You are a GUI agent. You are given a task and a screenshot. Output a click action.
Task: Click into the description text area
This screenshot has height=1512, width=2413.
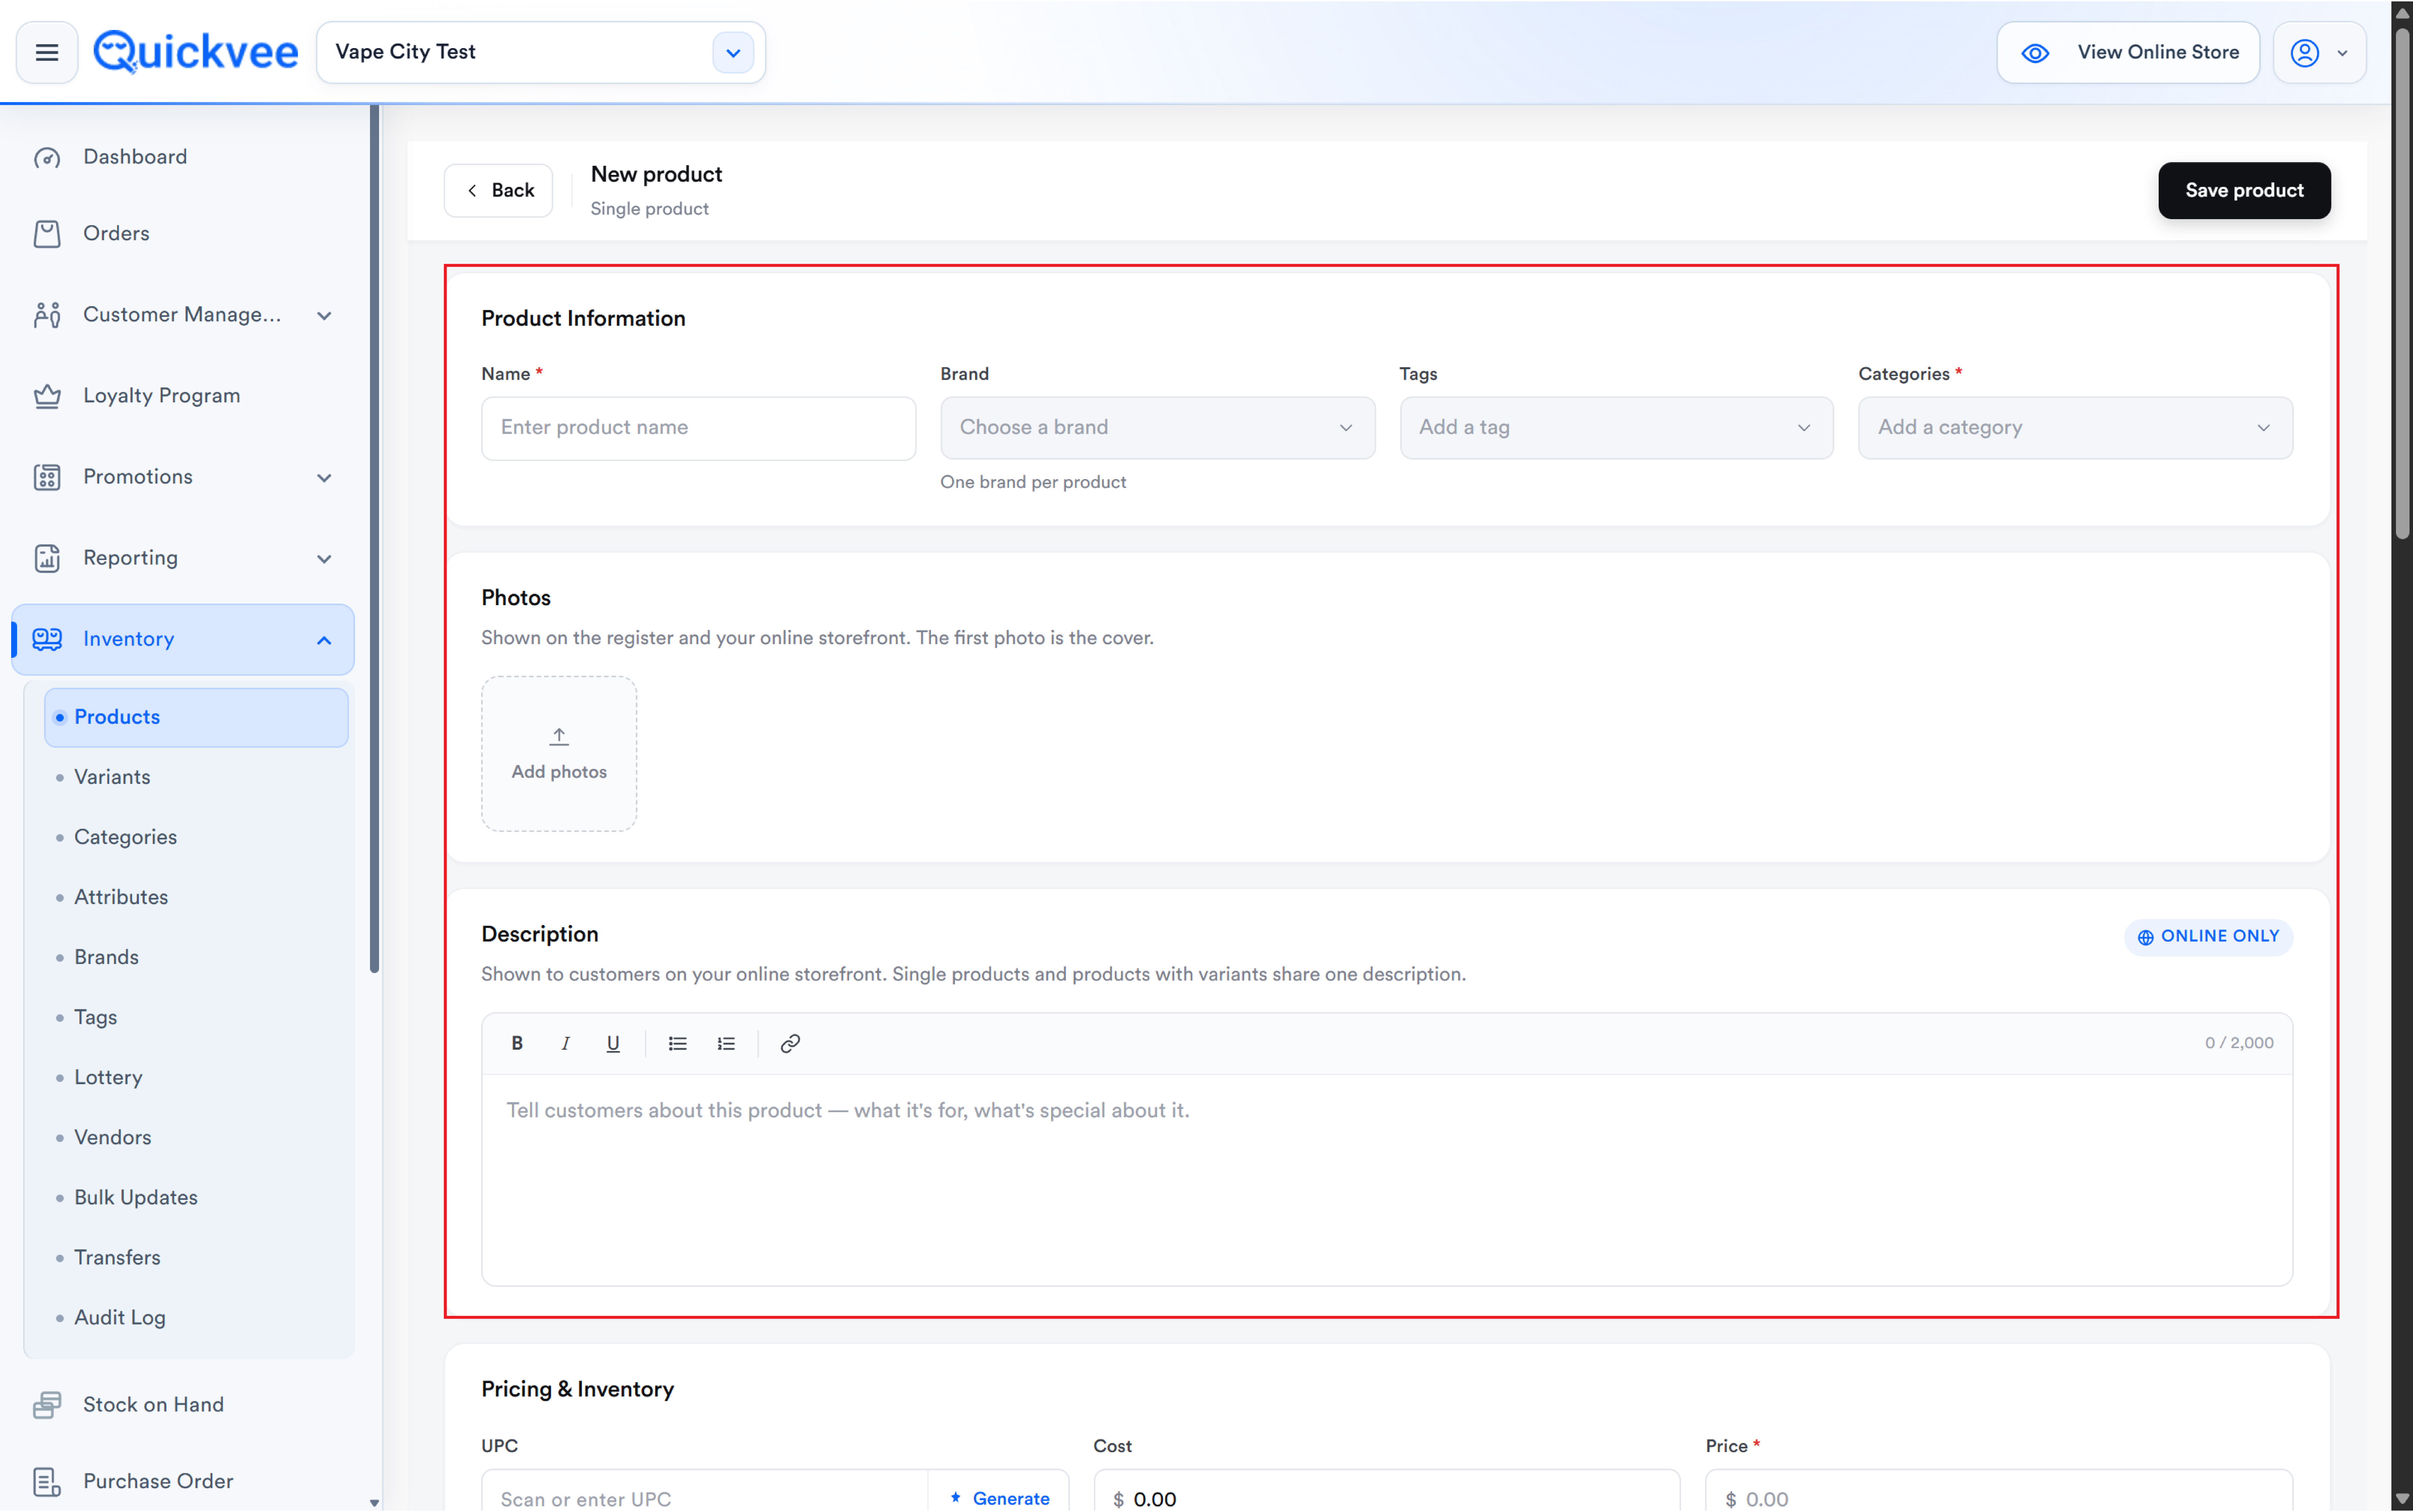pyautogui.click(x=1387, y=1180)
